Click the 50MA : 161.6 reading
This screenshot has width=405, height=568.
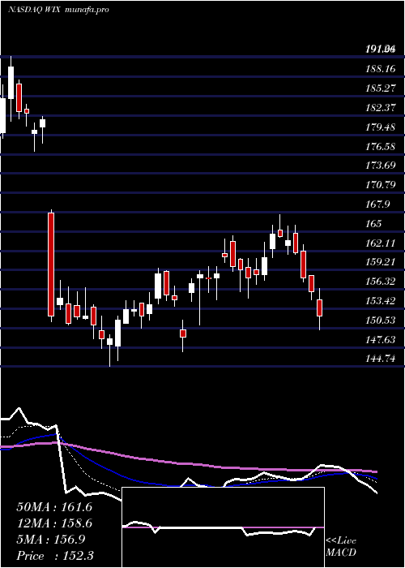click(x=54, y=507)
